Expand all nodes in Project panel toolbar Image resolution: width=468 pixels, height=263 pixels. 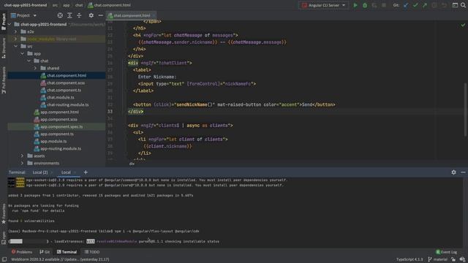point(69,15)
